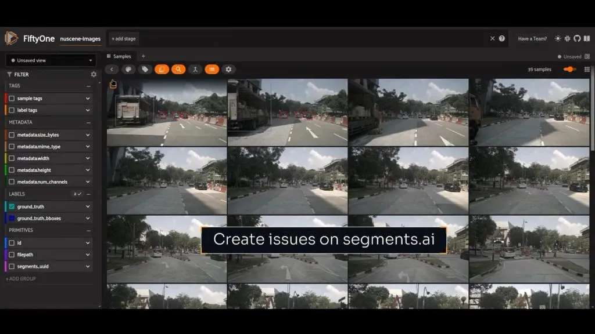Image resolution: width=595 pixels, height=334 pixels.
Task: Select the Samples tab
Action: tap(119, 56)
